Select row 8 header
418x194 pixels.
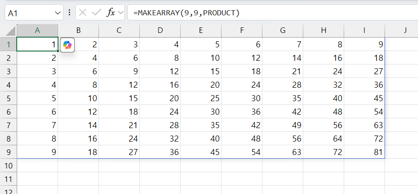pos(8,139)
